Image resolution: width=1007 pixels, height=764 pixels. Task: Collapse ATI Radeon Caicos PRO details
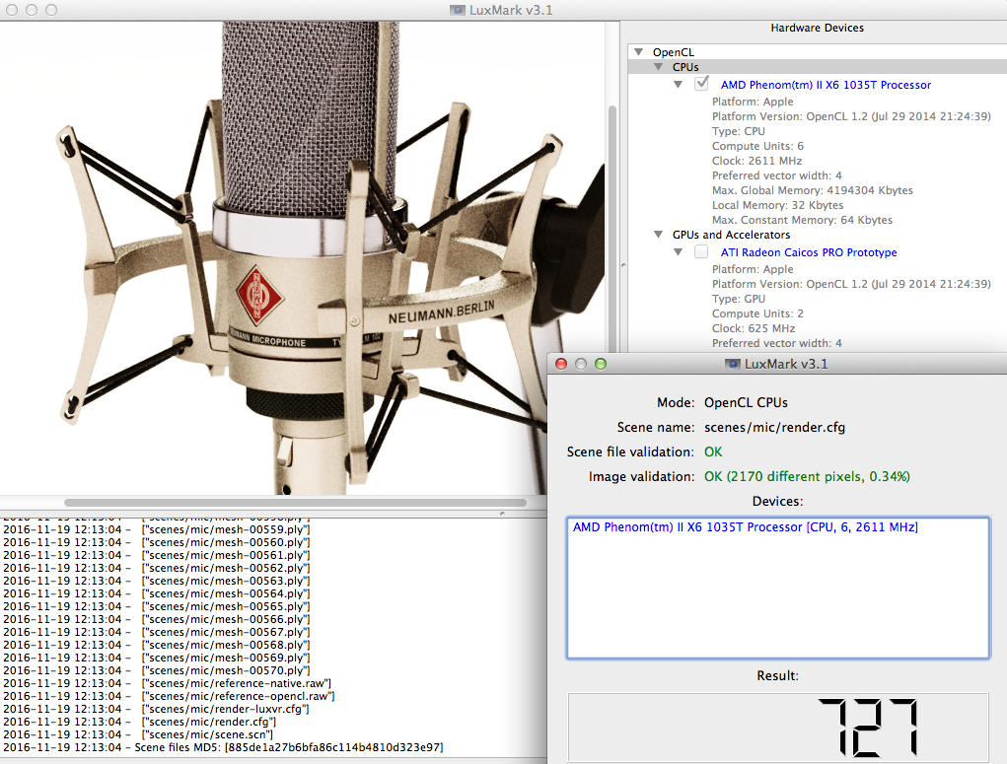679,252
